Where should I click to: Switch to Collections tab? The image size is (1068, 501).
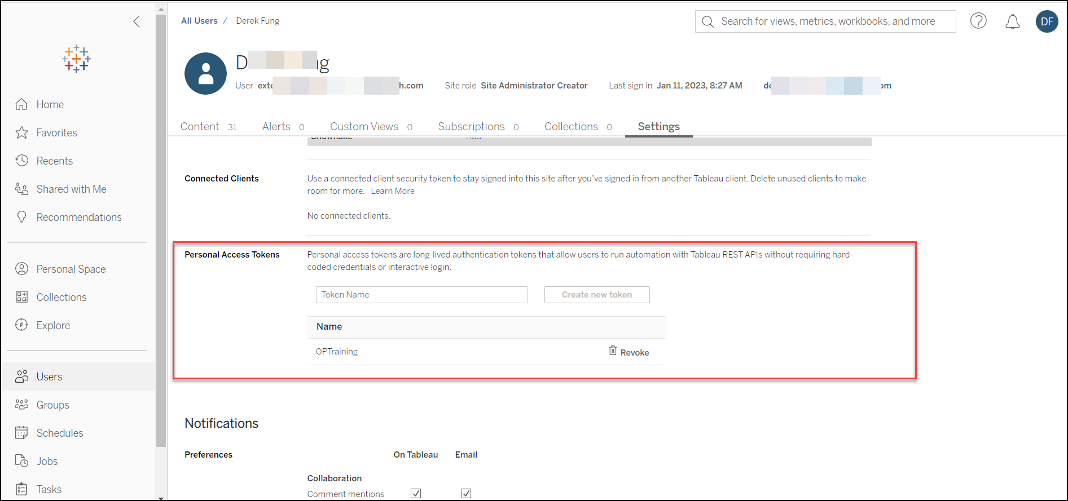point(578,127)
